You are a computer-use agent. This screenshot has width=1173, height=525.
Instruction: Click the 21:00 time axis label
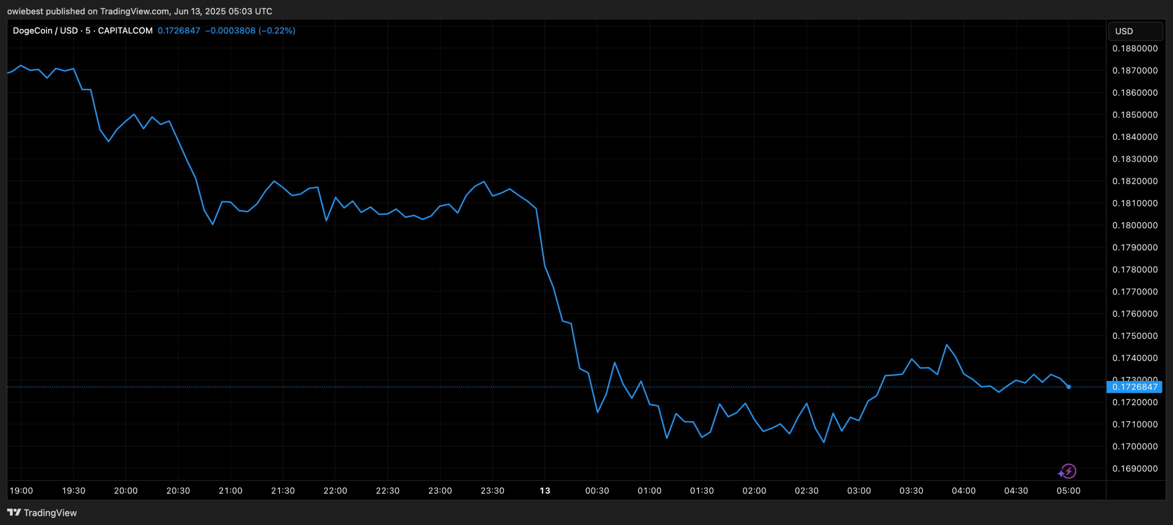pyautogui.click(x=230, y=491)
